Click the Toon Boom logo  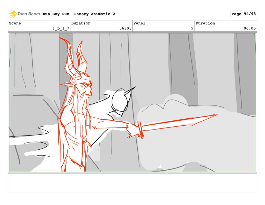pyautogui.click(x=24, y=14)
